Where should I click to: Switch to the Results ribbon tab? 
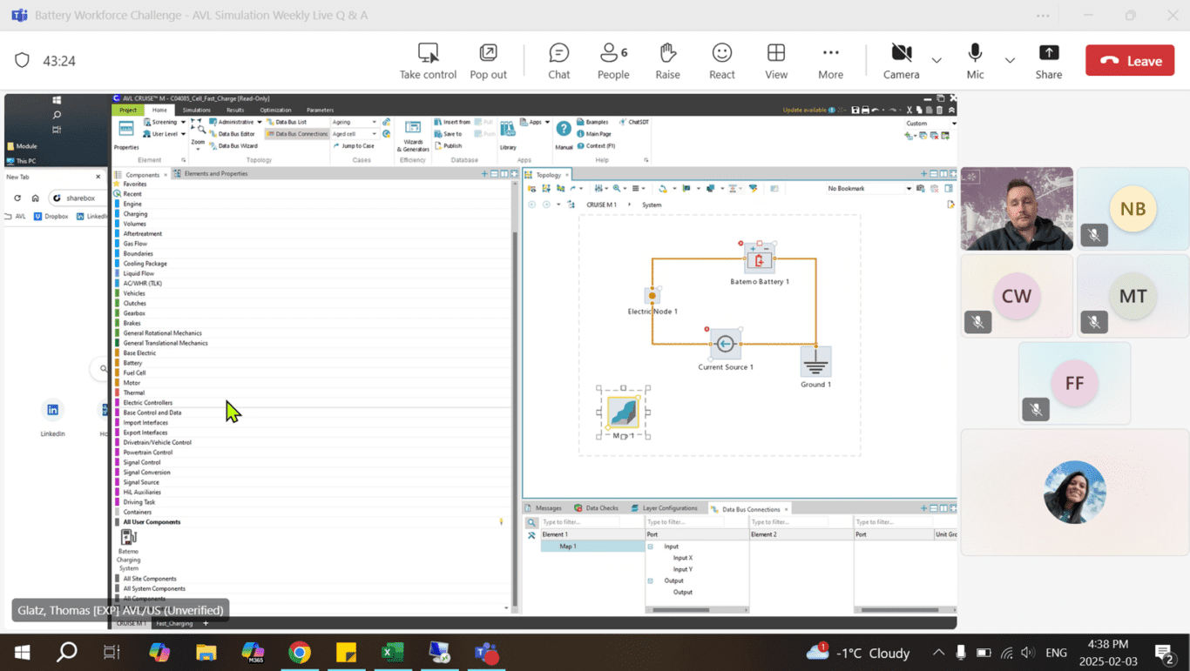click(x=235, y=111)
